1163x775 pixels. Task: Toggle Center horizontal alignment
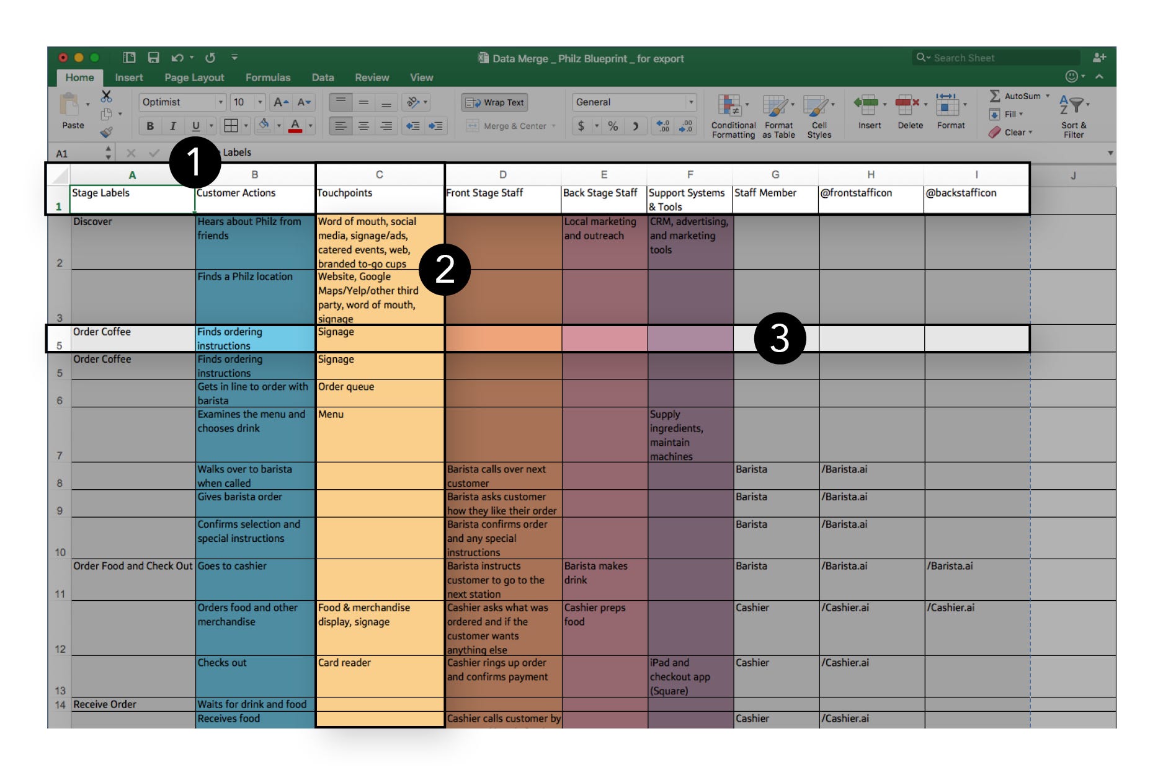point(363,126)
